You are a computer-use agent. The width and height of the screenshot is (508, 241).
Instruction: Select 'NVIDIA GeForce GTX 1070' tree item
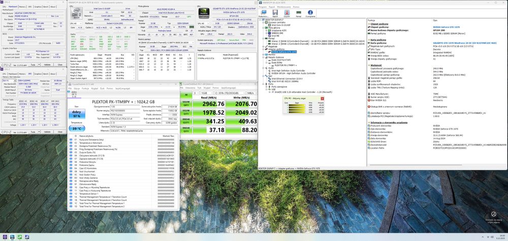[x=284, y=52]
